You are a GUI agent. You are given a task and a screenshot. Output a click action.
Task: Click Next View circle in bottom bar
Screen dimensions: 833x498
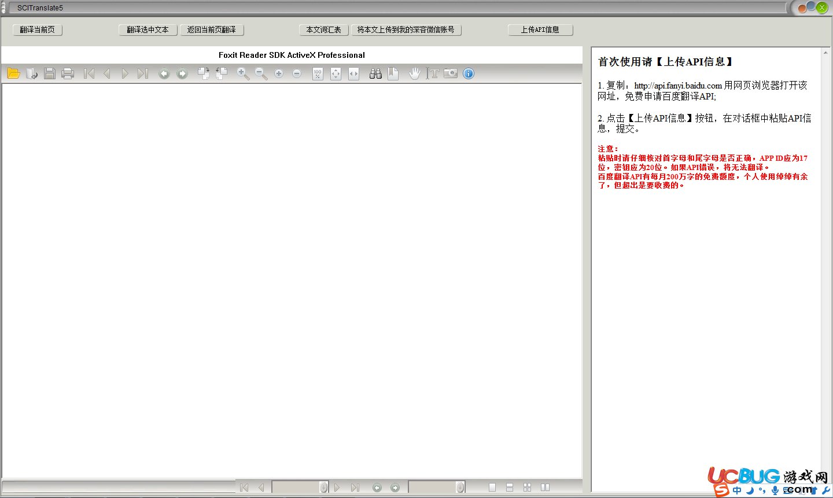coord(395,488)
